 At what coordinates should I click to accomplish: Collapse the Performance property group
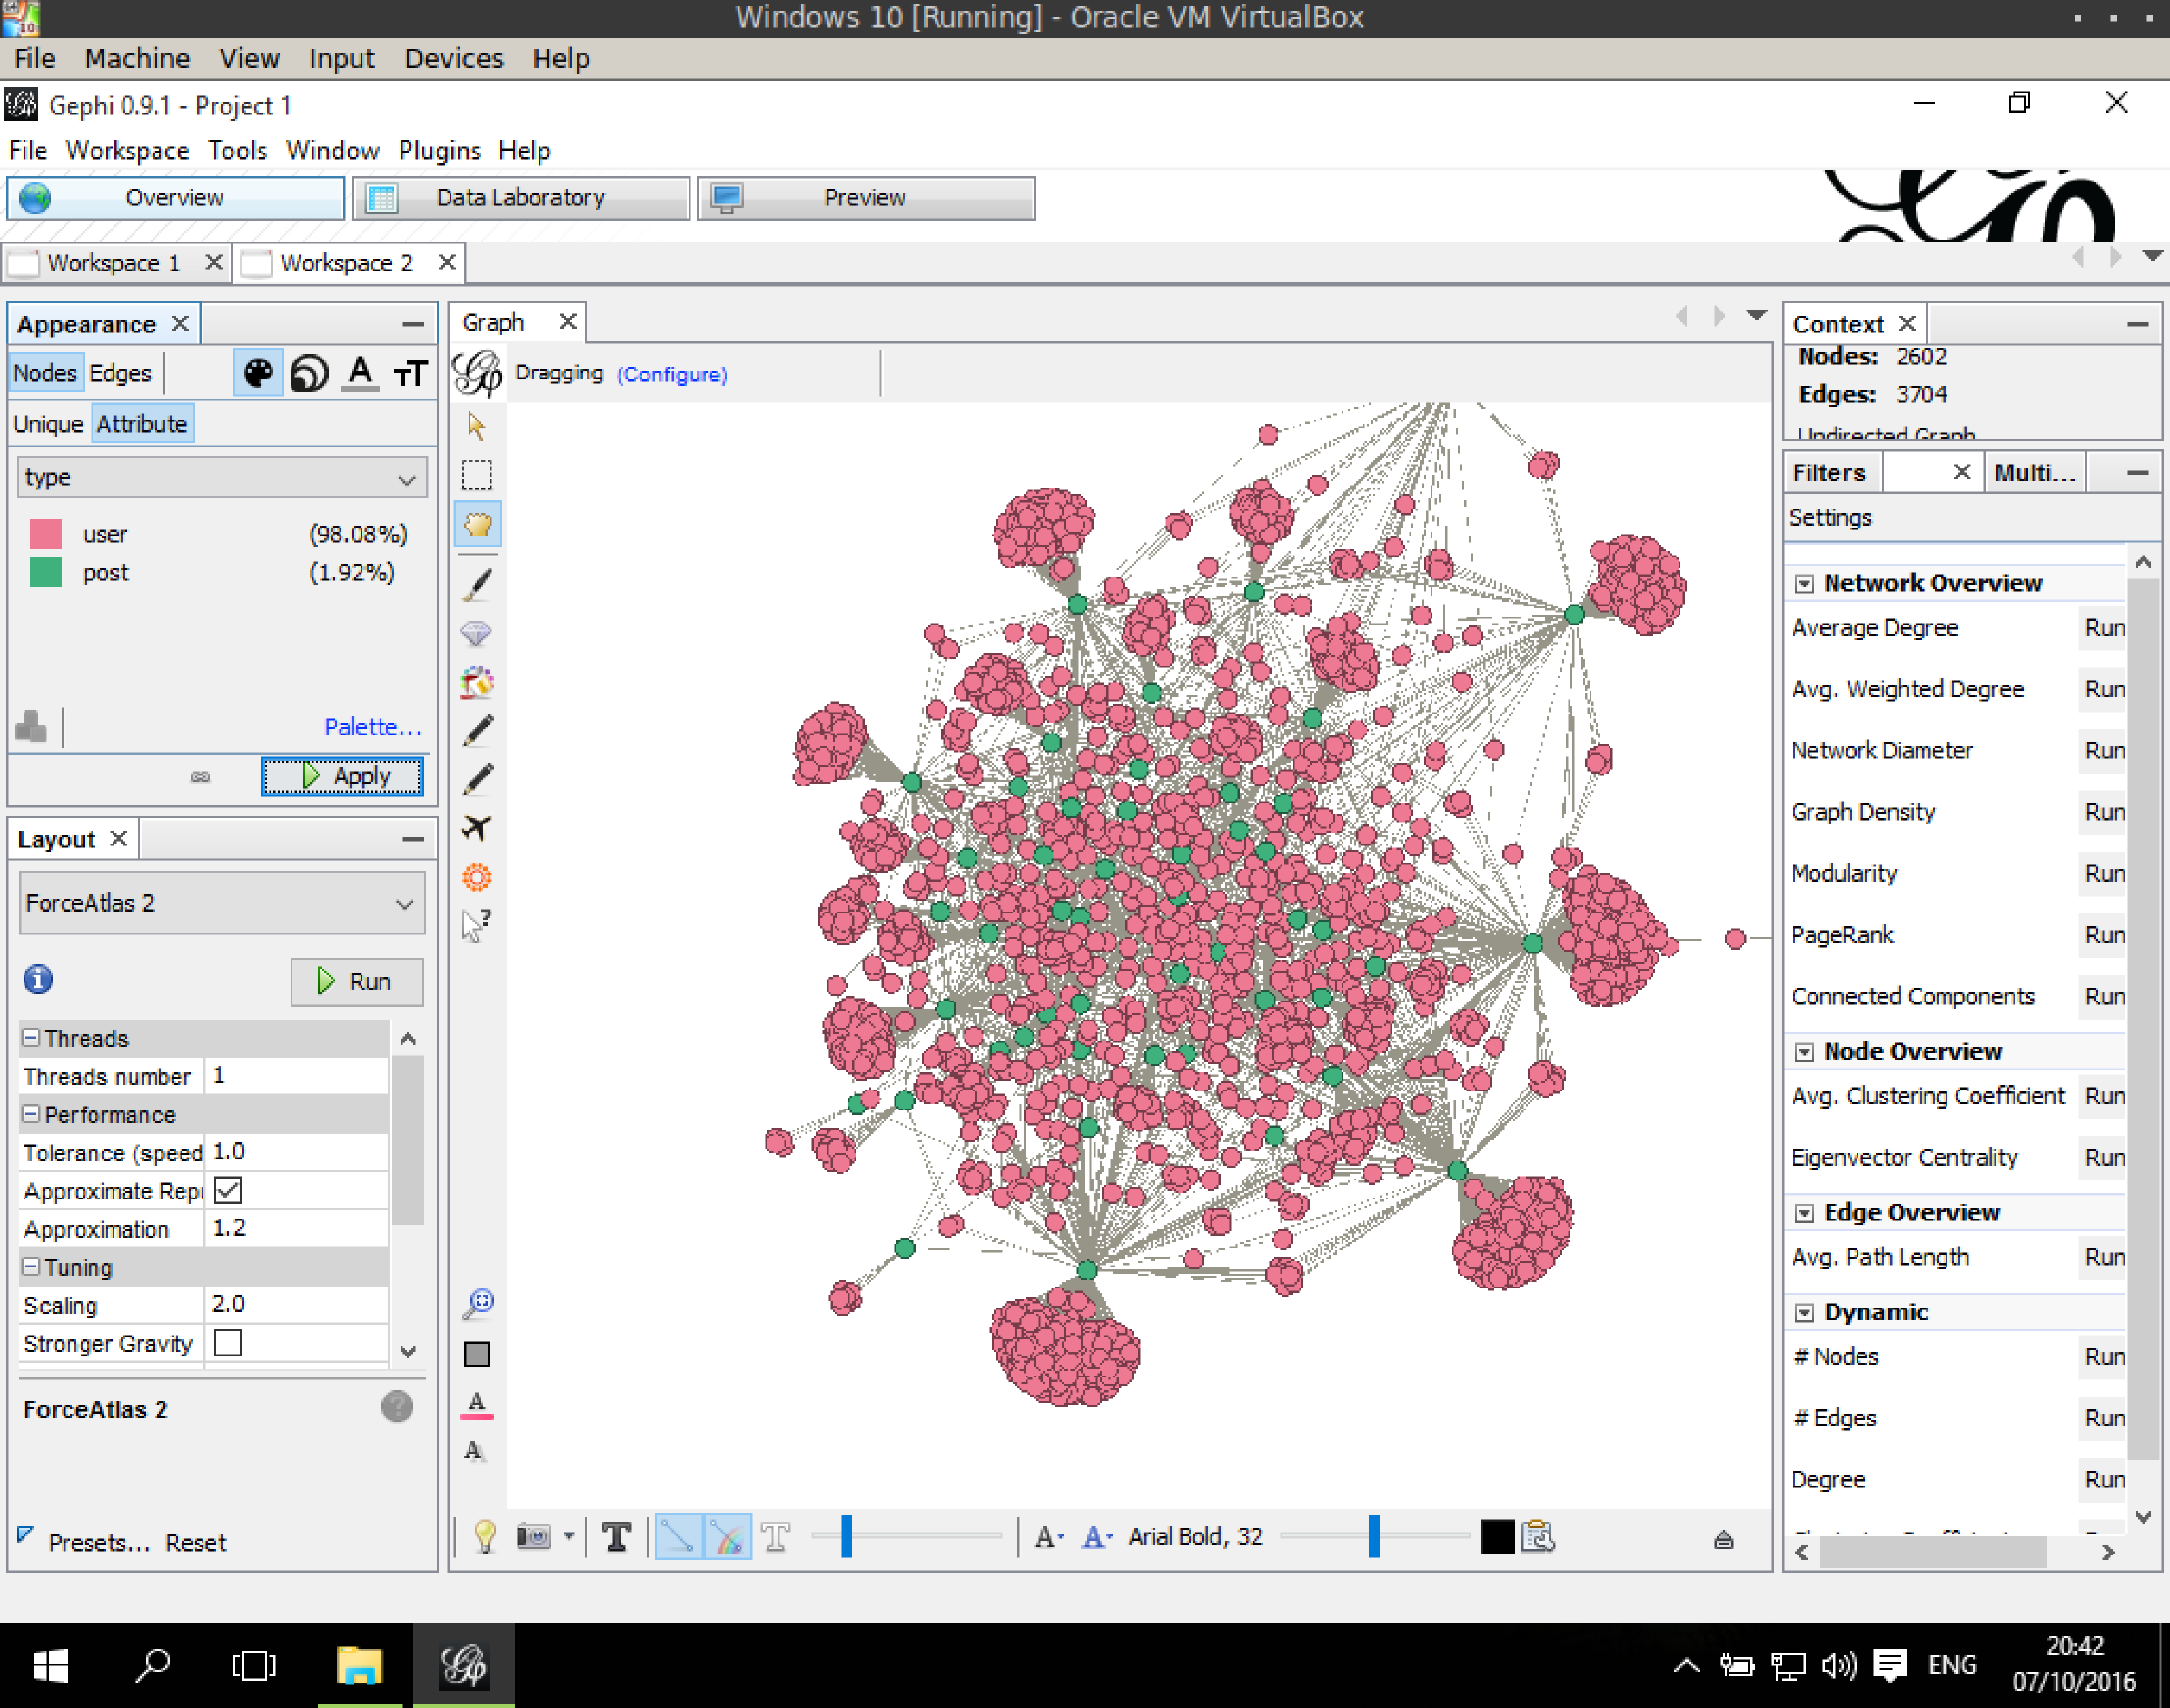pyautogui.click(x=31, y=1114)
